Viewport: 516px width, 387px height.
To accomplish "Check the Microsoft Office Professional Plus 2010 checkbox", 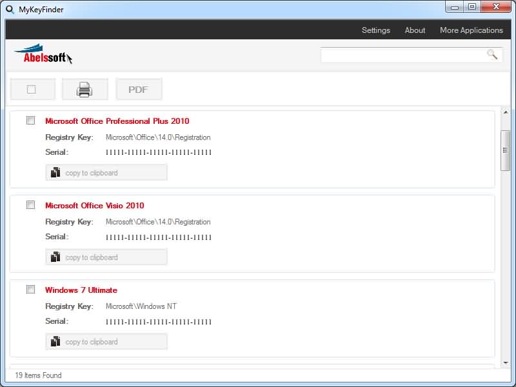I will [30, 120].
